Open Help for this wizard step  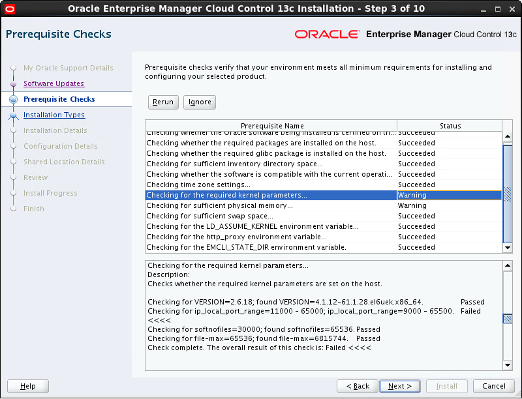(x=27, y=386)
